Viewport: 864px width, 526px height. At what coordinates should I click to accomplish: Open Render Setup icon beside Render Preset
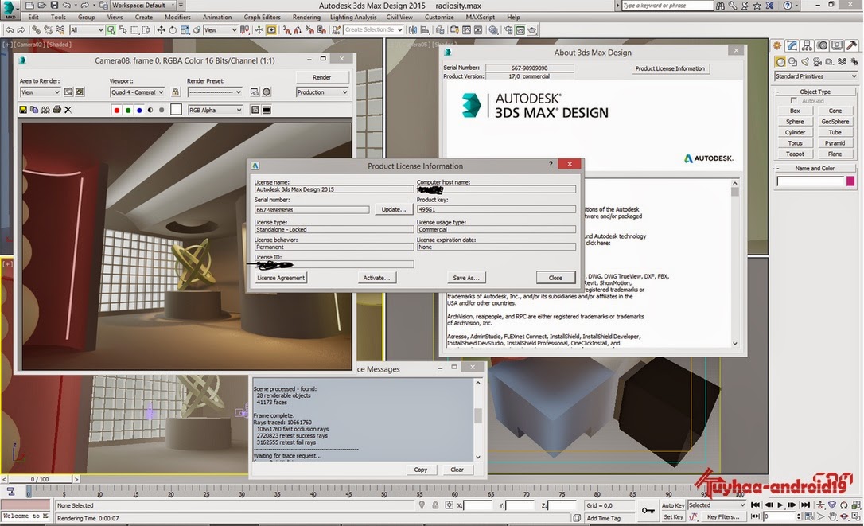click(x=255, y=92)
